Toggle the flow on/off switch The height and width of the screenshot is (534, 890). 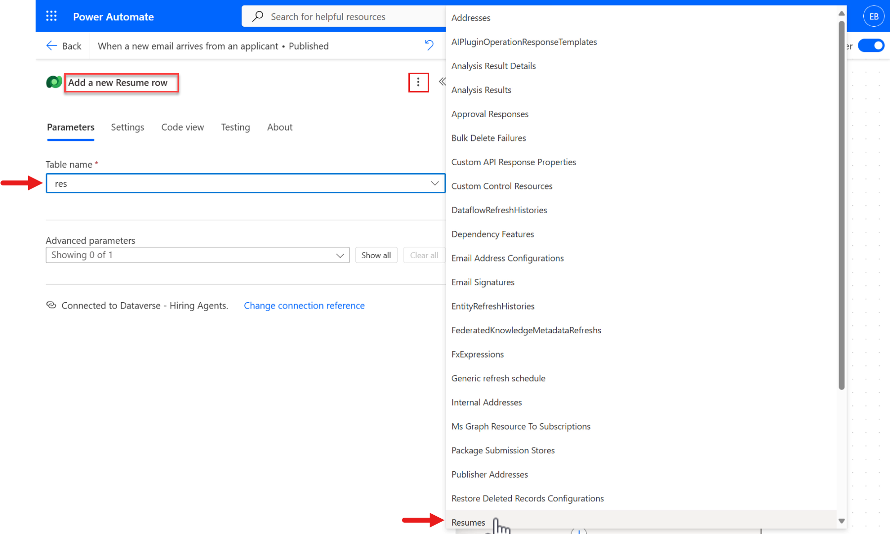click(x=871, y=45)
